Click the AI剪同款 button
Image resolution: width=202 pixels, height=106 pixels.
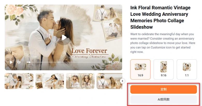(x=163, y=100)
